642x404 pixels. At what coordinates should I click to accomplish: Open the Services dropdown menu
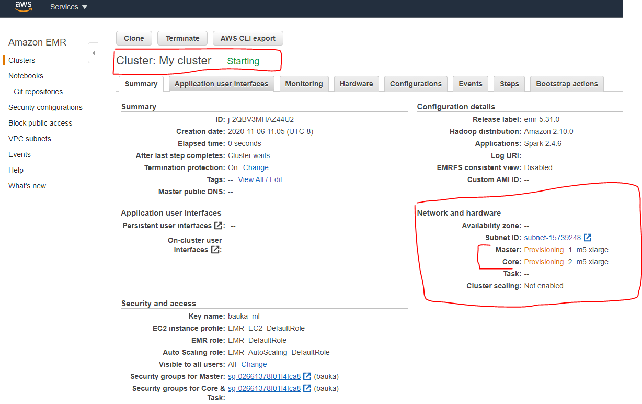click(x=68, y=7)
